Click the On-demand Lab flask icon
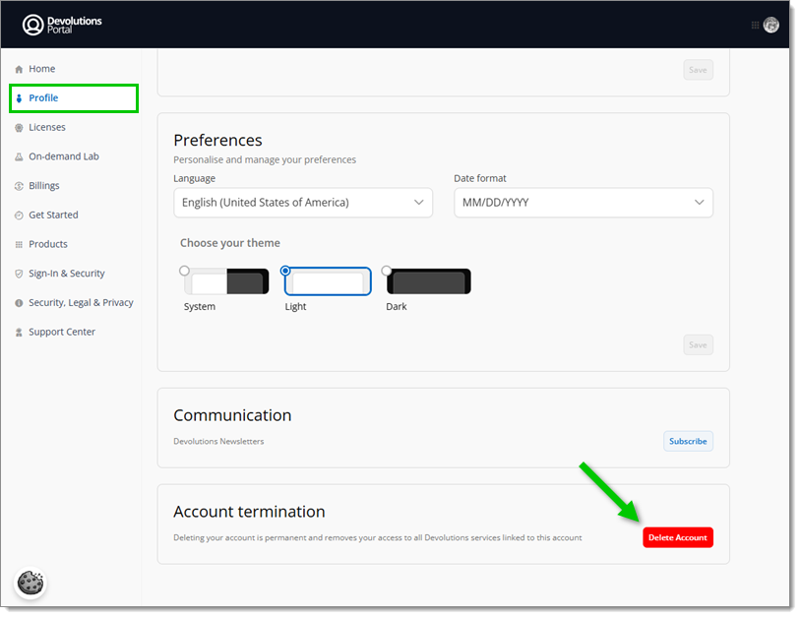The width and height of the screenshot is (800, 617). point(19,157)
